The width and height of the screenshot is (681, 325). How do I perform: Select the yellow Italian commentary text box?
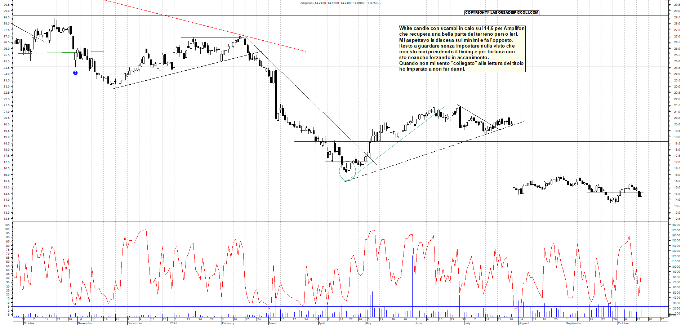[462, 49]
